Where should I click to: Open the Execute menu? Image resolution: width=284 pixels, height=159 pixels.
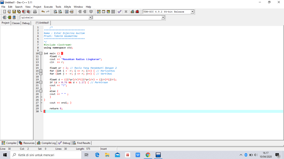click(x=48, y=7)
